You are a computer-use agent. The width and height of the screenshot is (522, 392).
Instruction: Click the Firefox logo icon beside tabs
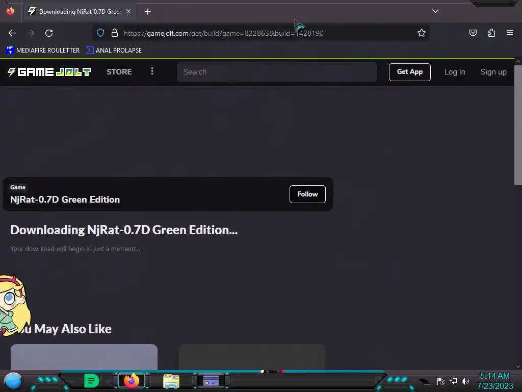click(x=10, y=11)
